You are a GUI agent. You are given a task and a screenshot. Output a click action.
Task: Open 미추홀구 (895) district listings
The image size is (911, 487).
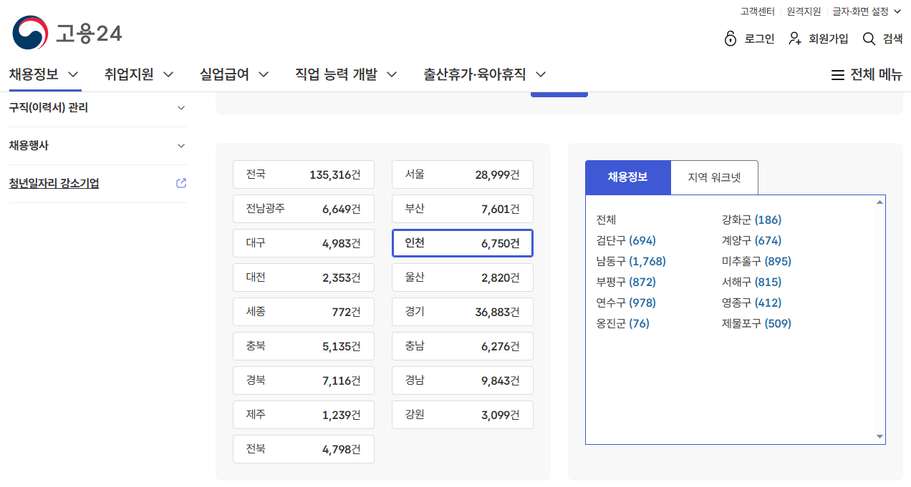point(756,261)
